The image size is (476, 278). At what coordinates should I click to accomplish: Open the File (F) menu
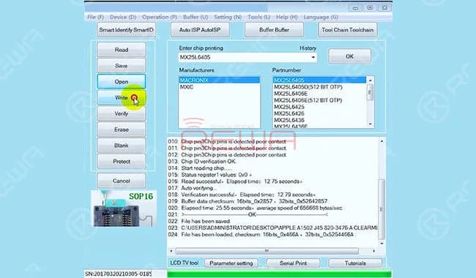[x=95, y=17]
